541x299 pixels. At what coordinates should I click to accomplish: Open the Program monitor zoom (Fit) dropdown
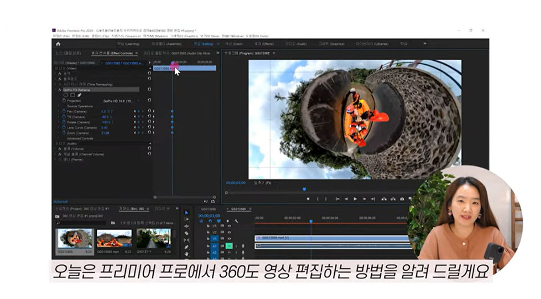tap(265, 183)
